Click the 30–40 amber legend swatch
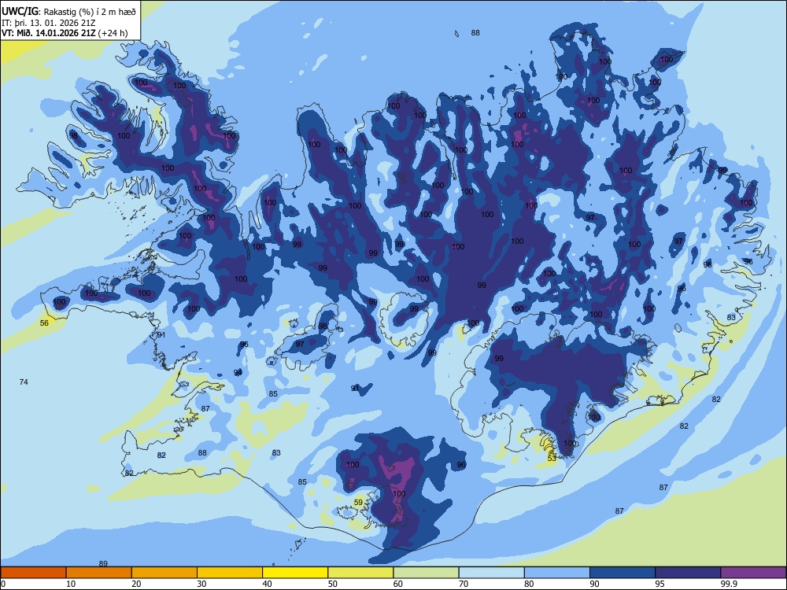Image resolution: width=787 pixels, height=590 pixels. tap(230, 573)
